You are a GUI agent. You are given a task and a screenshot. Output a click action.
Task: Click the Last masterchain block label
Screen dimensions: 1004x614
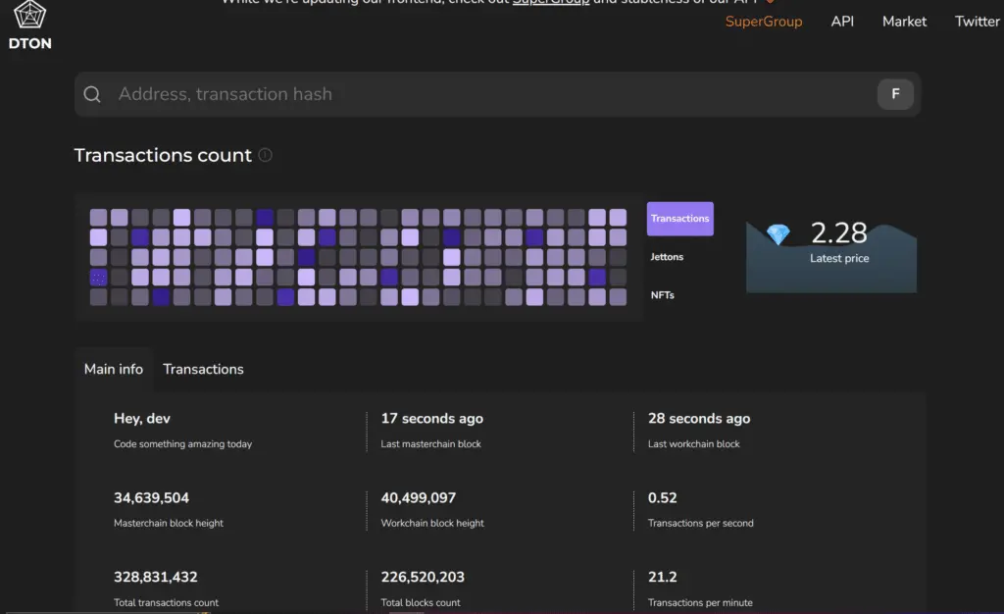coord(430,443)
